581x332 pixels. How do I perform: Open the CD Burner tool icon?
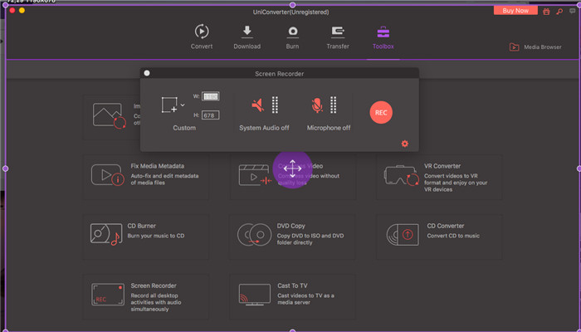click(105, 234)
